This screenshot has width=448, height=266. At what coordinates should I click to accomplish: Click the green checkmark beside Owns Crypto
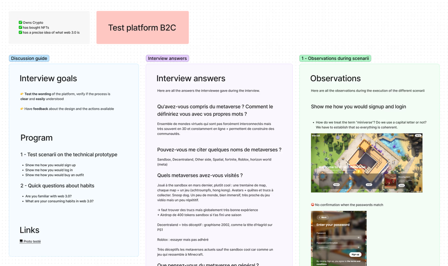20,22
